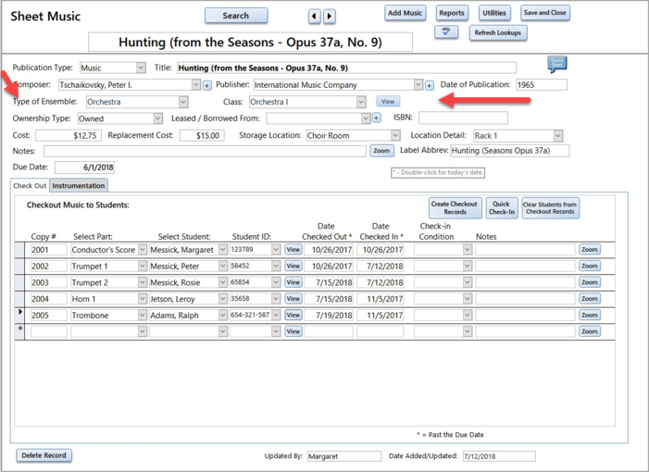
Task: Click the spell check icon button
Action: [446, 32]
